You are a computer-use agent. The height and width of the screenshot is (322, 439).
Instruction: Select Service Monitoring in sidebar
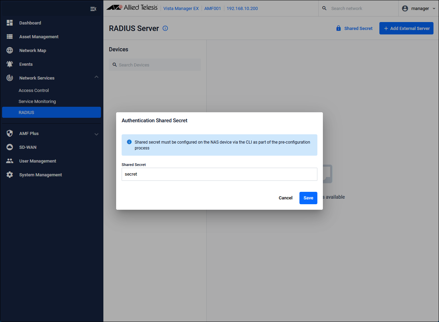pyautogui.click(x=37, y=101)
